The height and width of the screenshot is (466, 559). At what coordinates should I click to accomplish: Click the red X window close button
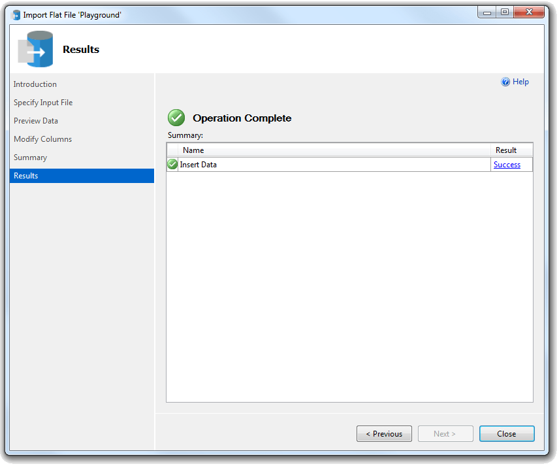(529, 12)
